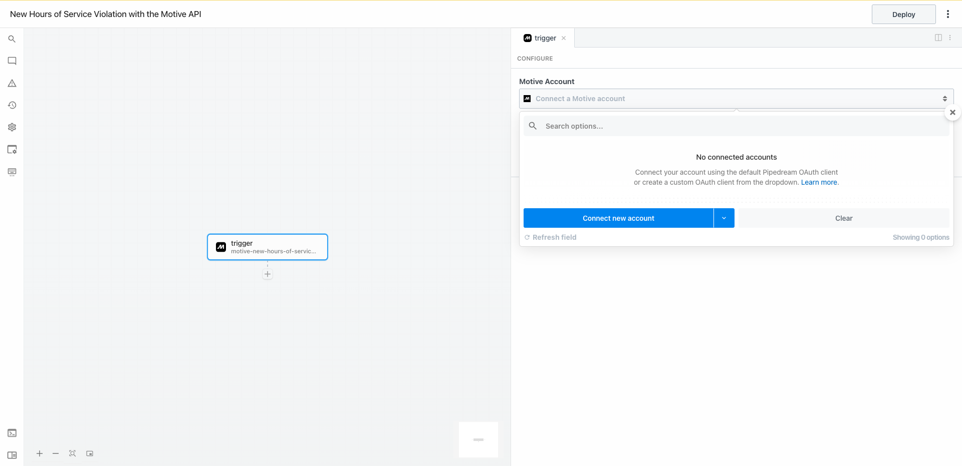Open the terminal console icon at bottom left

coord(12,433)
